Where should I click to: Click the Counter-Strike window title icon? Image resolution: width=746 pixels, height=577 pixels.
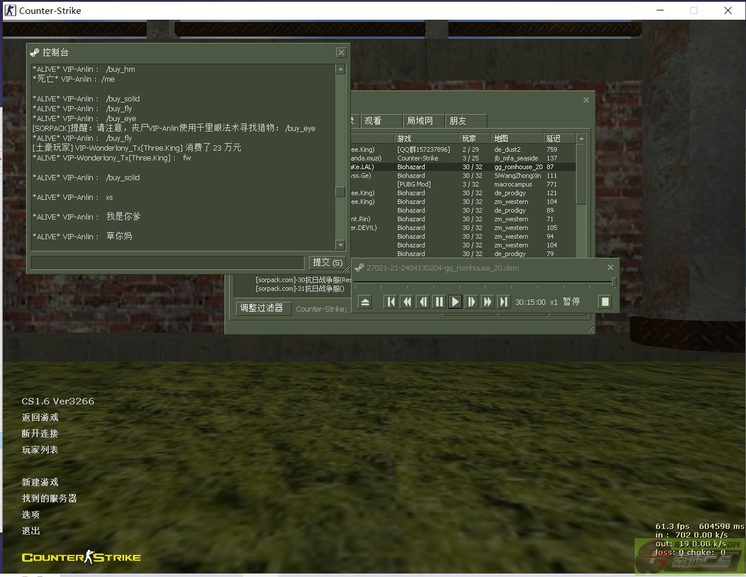10,10
